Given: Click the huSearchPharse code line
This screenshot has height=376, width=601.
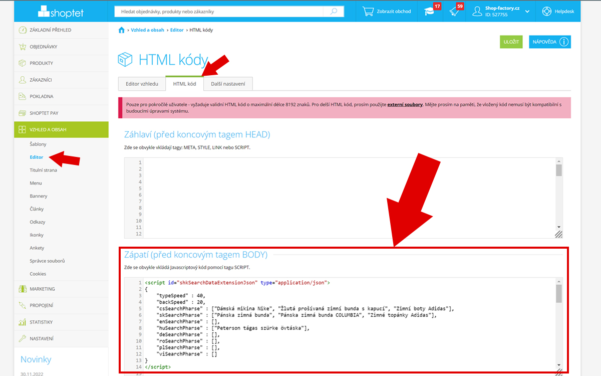Looking at the screenshot, I should tap(233, 328).
